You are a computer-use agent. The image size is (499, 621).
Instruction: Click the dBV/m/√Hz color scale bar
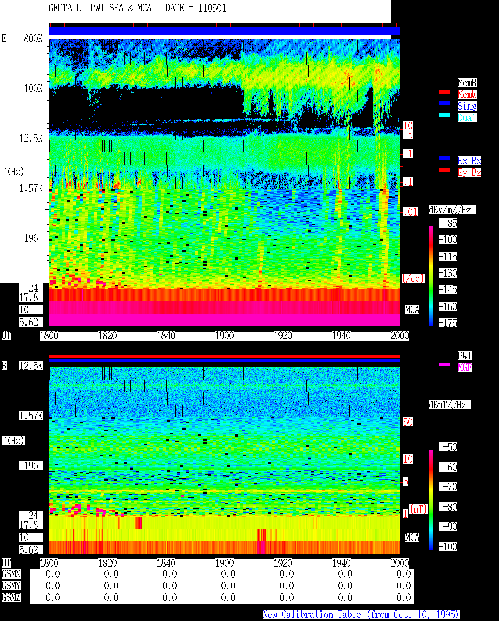[x=431, y=276]
